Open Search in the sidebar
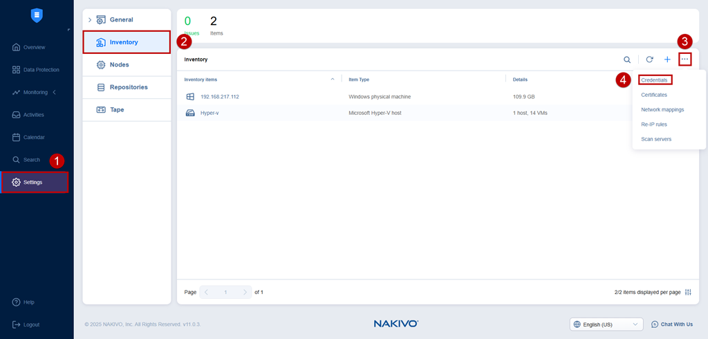Image resolution: width=708 pixels, height=339 pixels. coord(26,160)
